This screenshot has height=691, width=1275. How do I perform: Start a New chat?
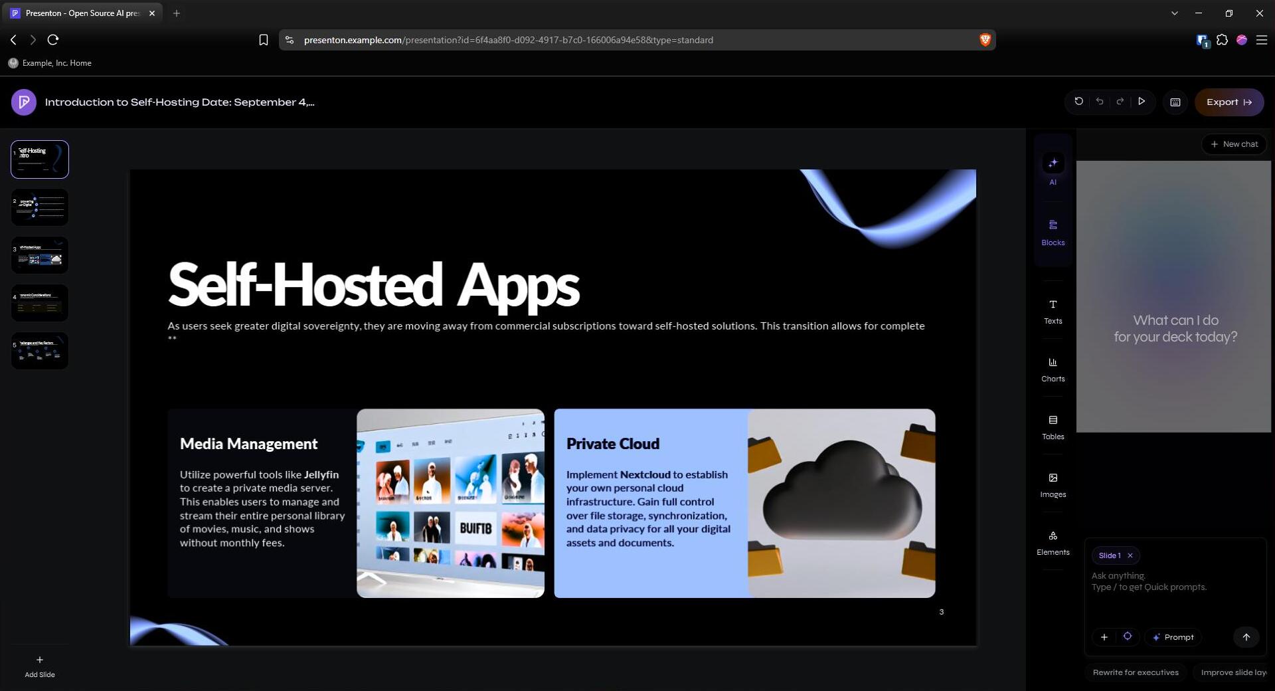[1234, 144]
